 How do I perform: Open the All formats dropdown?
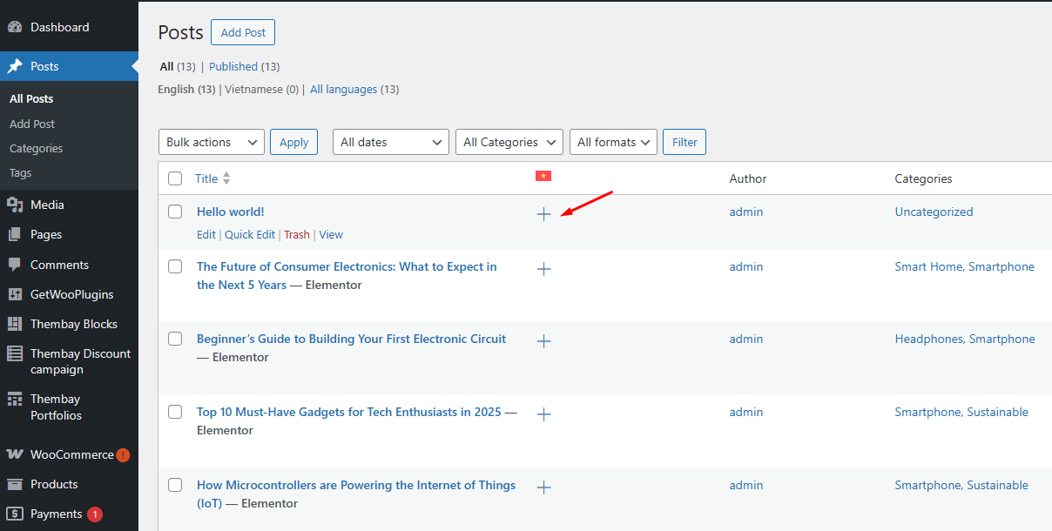[613, 142]
